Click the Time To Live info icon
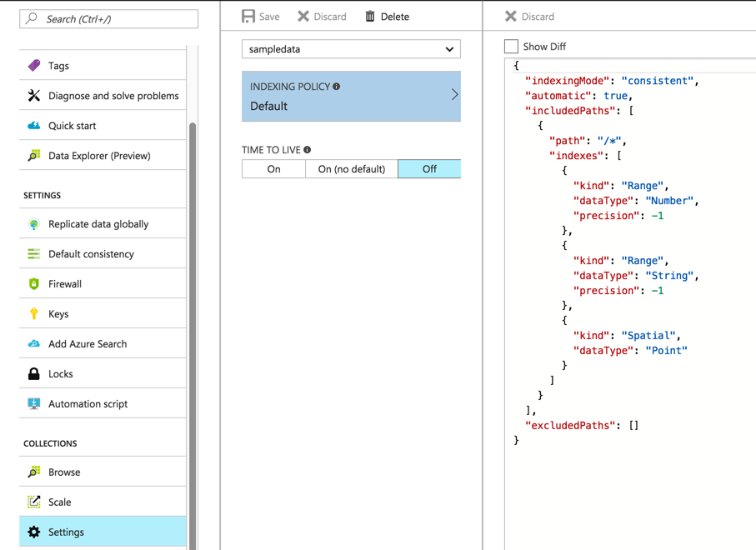Screen dimensions: 756x550 tap(307, 150)
